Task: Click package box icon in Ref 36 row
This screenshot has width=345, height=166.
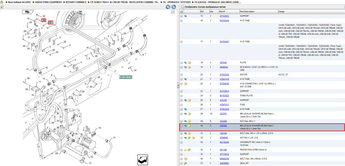Action: 186,159
